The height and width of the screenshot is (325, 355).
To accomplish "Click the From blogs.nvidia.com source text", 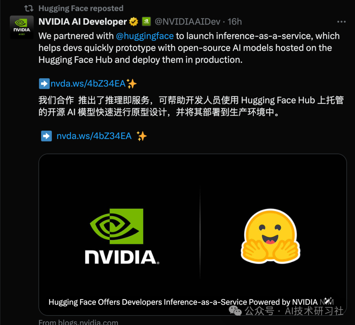I will tap(78, 322).
